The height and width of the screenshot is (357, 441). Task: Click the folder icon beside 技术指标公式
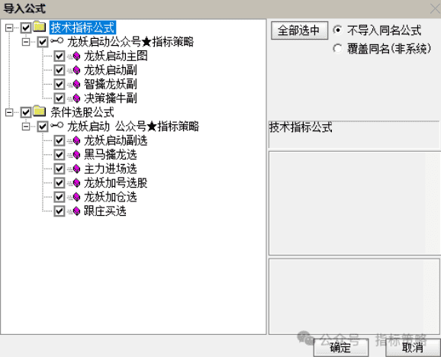coord(40,27)
